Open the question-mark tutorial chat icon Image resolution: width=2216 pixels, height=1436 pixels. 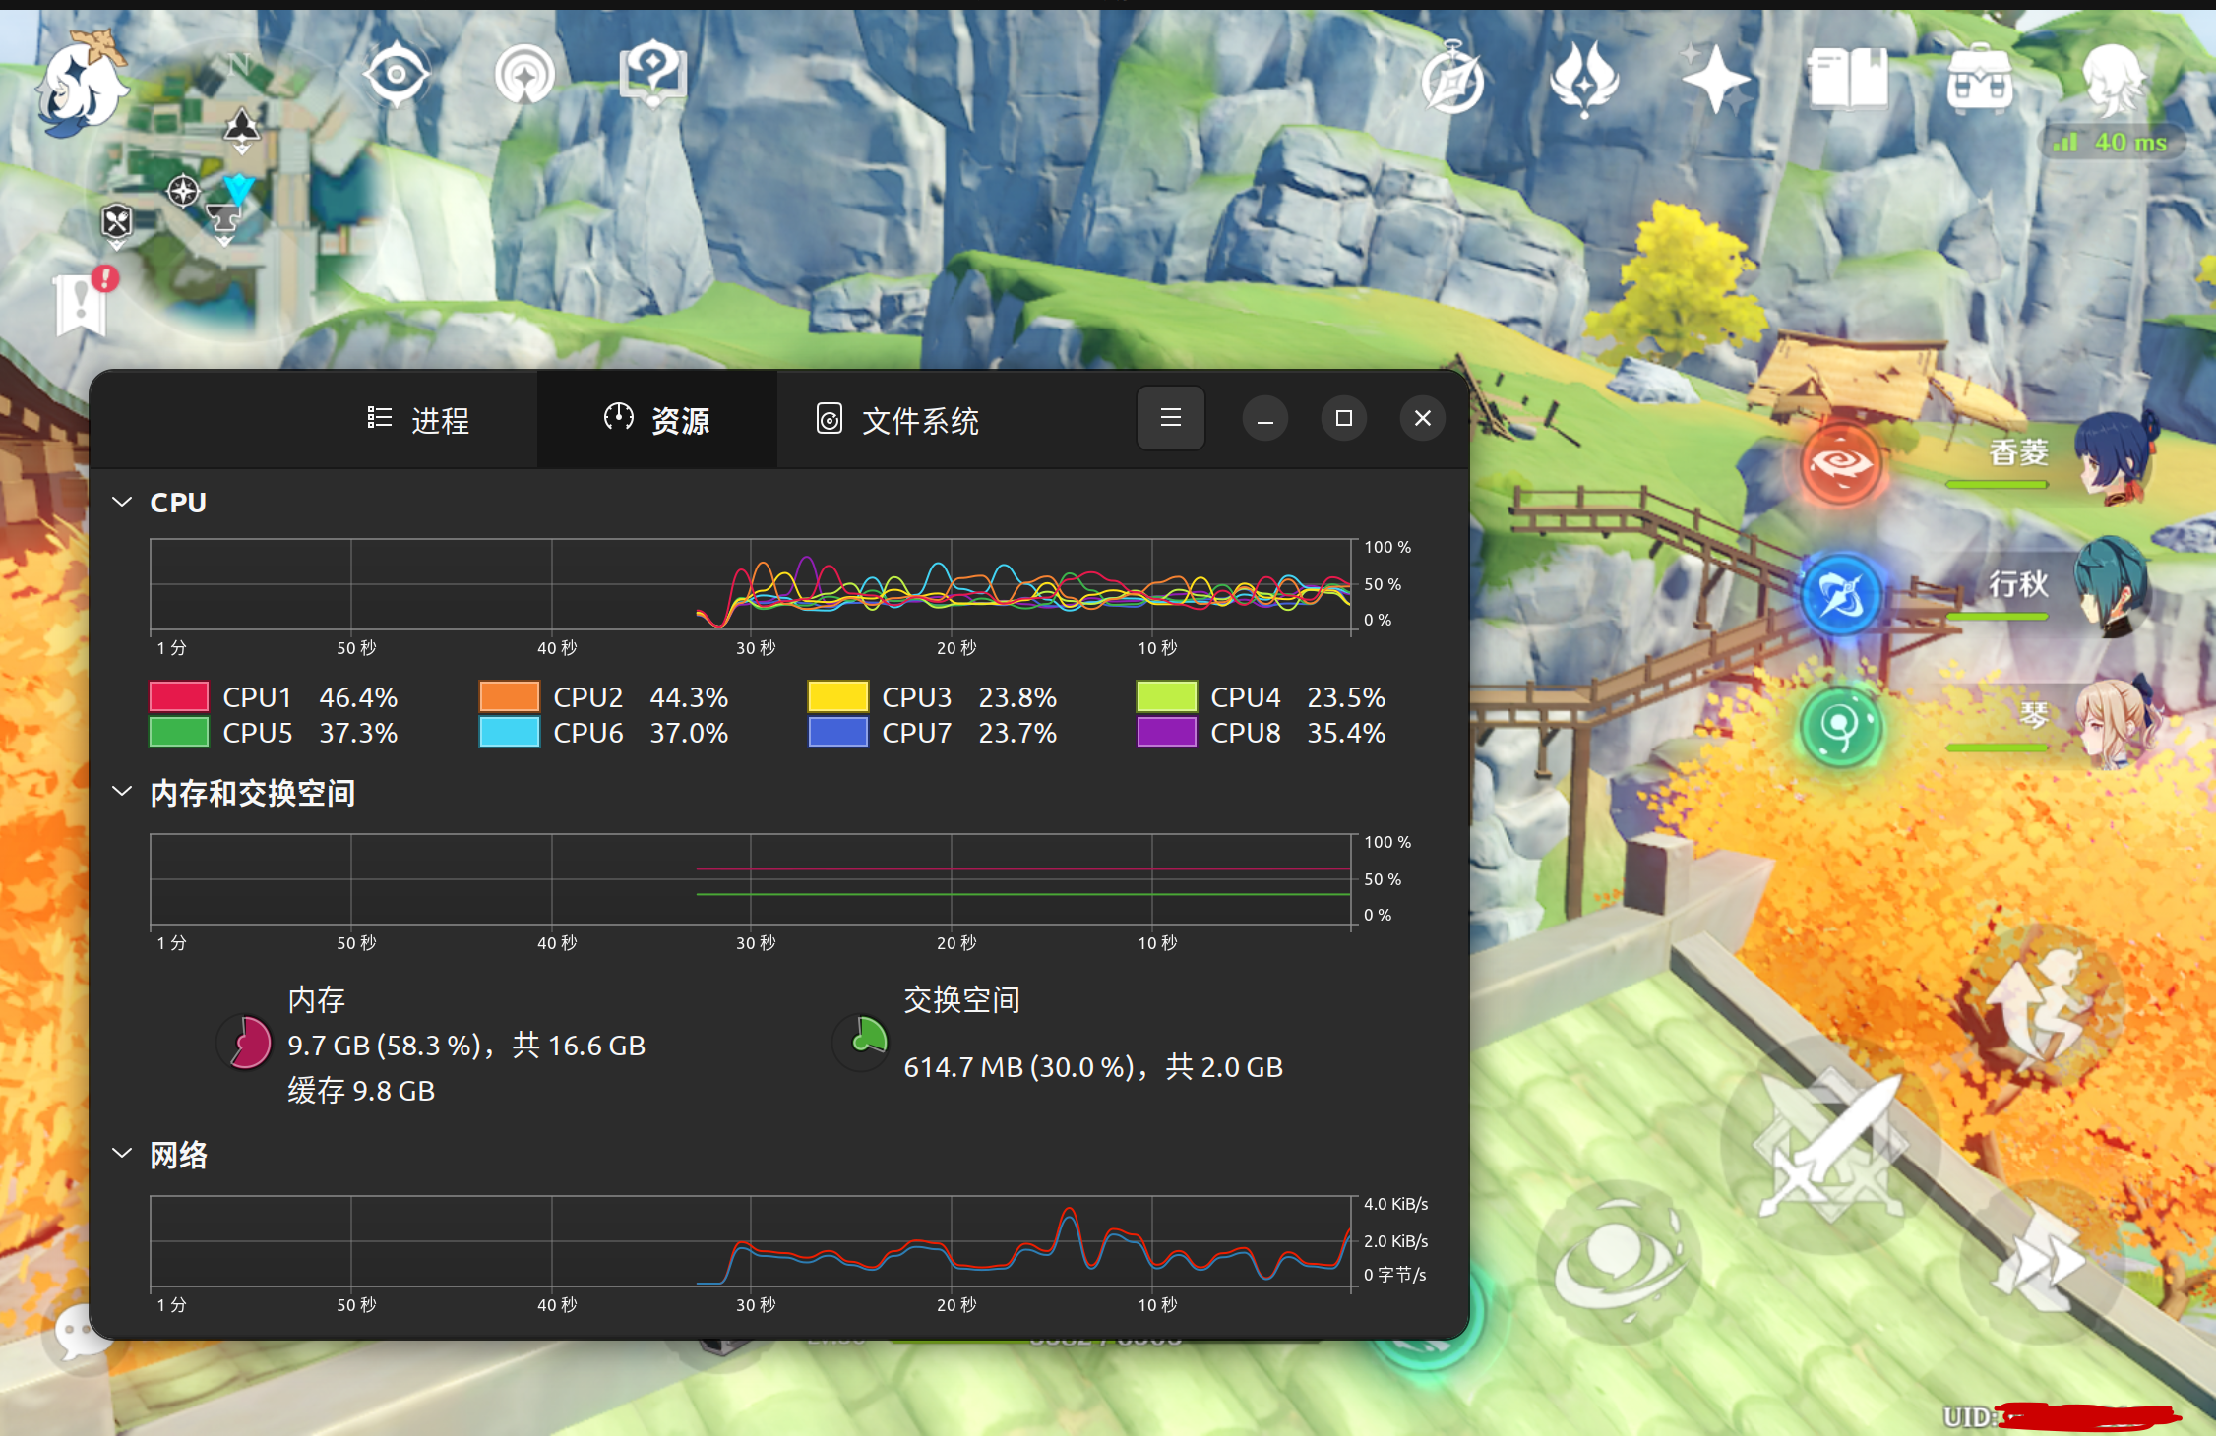point(653,74)
